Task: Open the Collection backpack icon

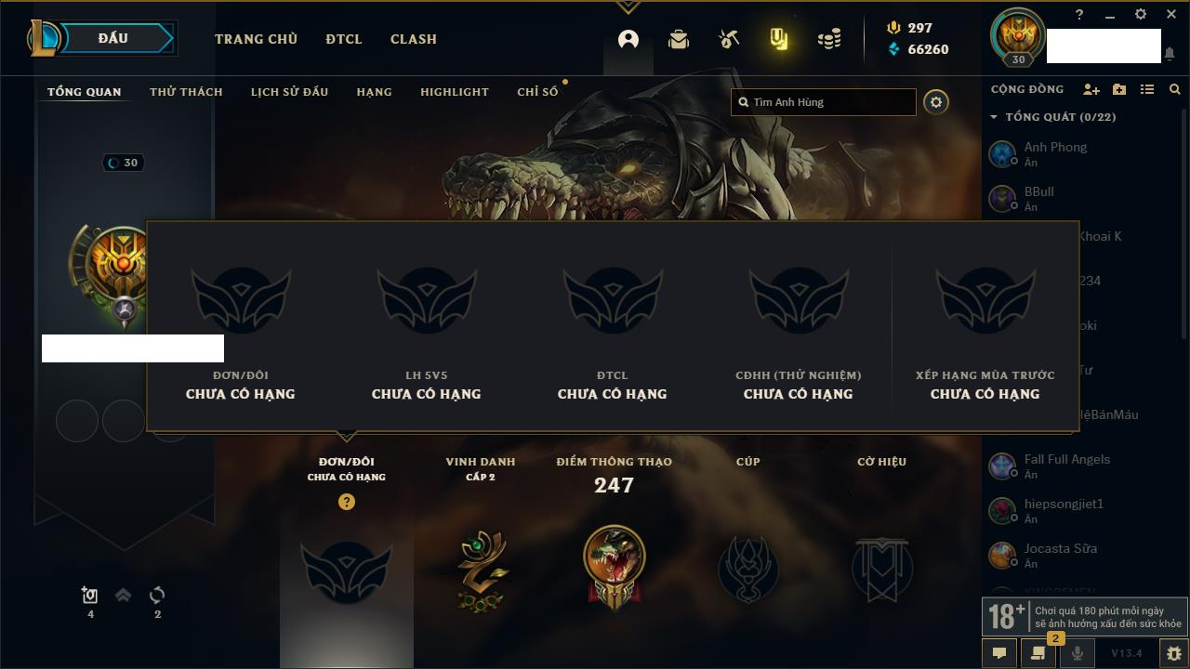Action: click(679, 40)
